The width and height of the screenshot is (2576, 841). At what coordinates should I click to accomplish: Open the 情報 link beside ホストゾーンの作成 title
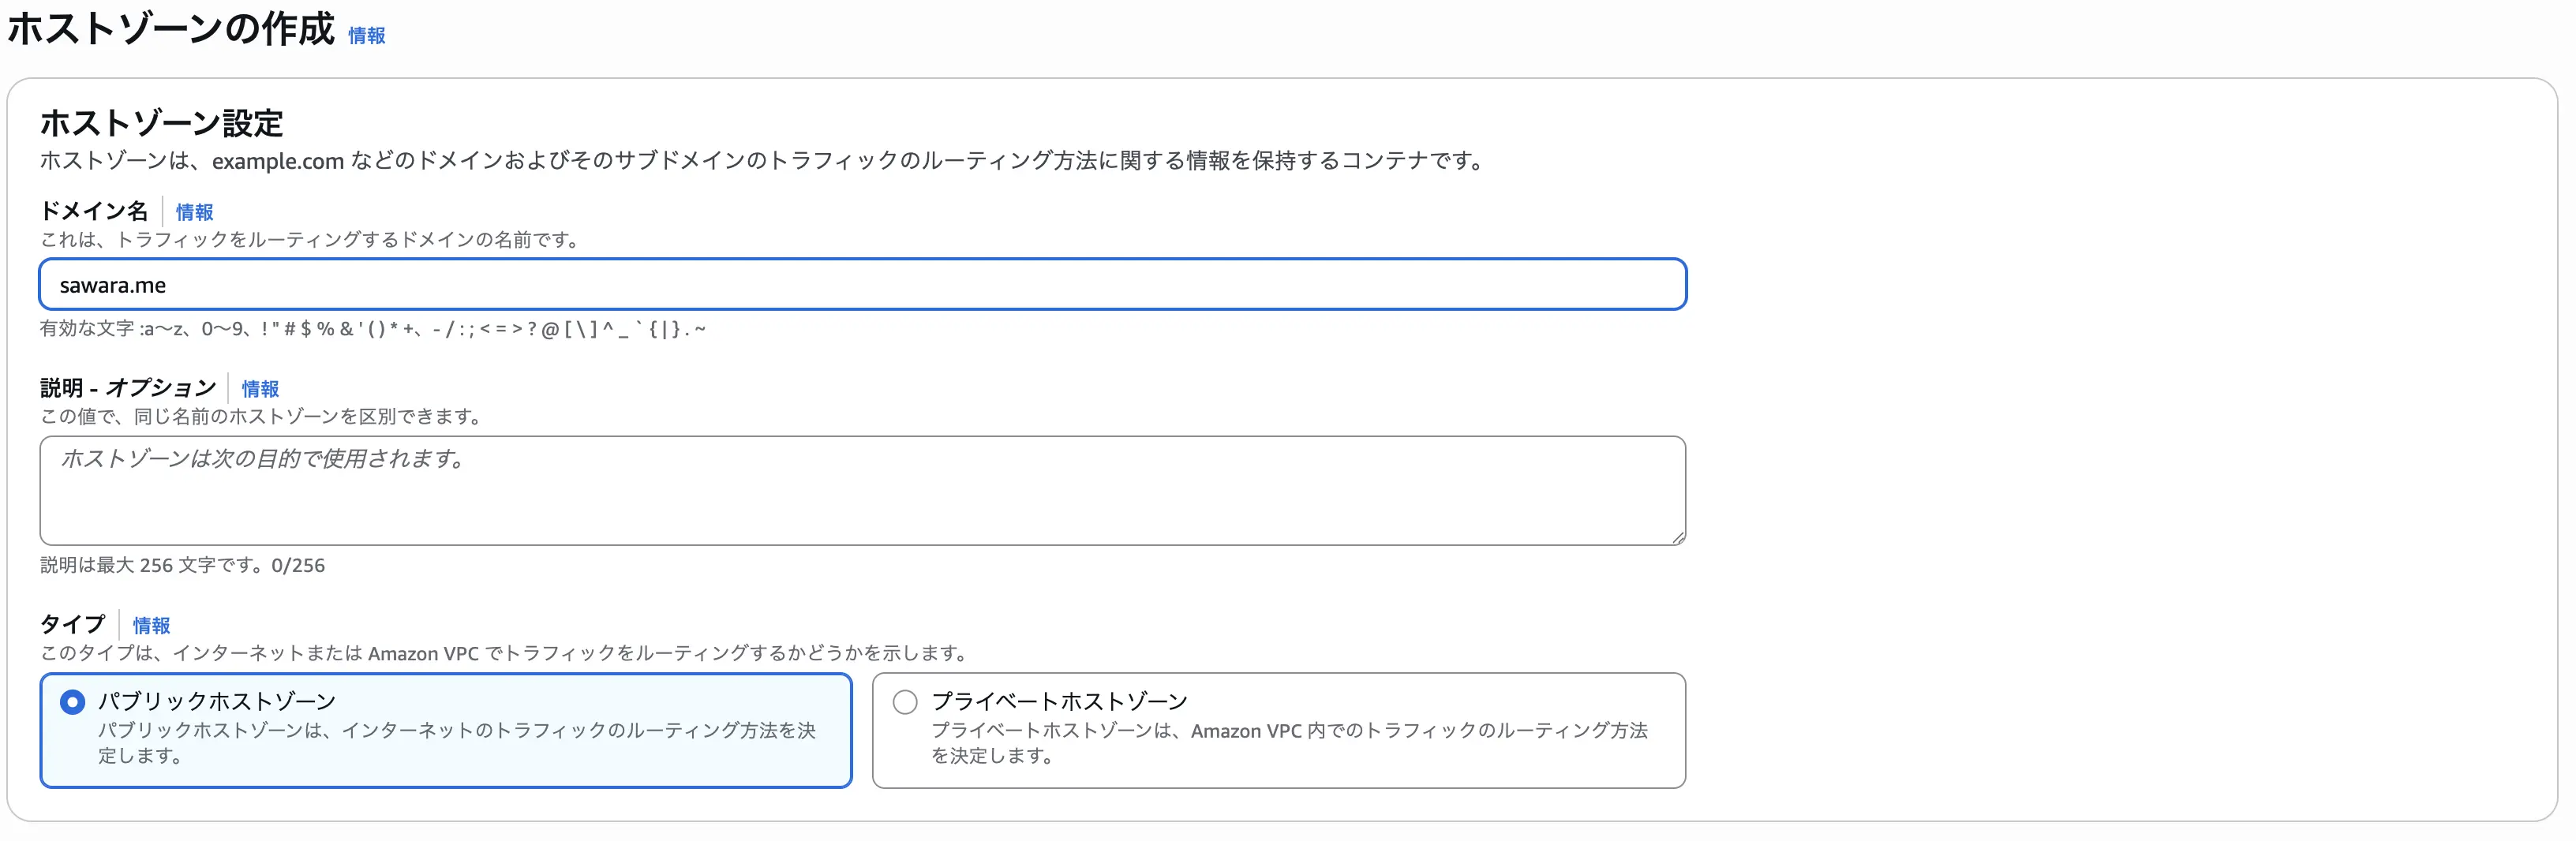pyautogui.click(x=366, y=36)
